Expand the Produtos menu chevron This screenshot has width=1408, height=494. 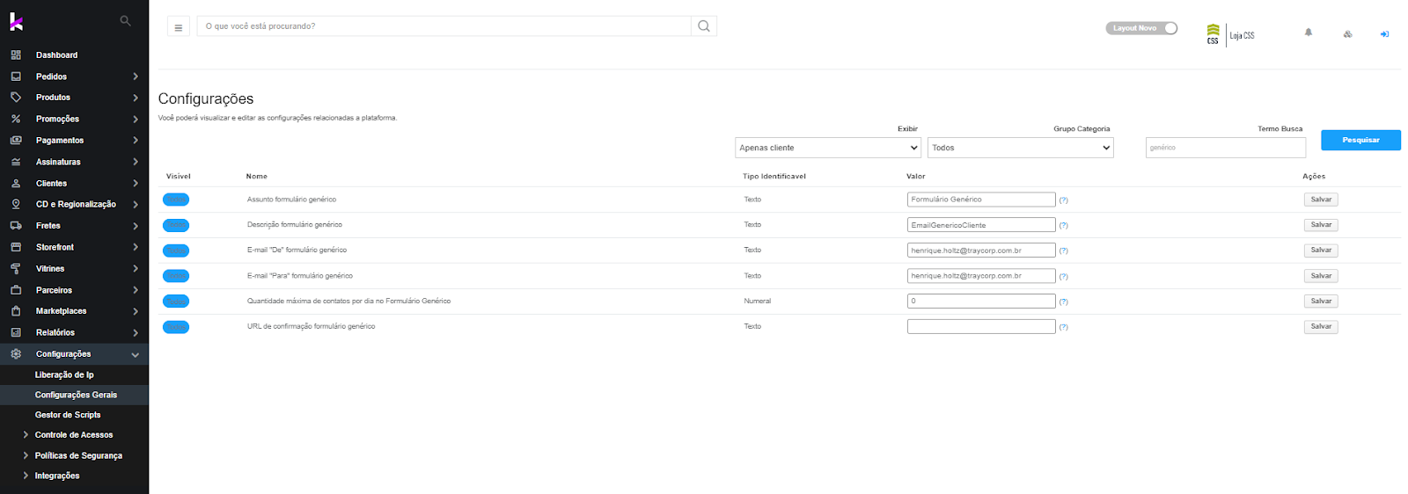[136, 98]
